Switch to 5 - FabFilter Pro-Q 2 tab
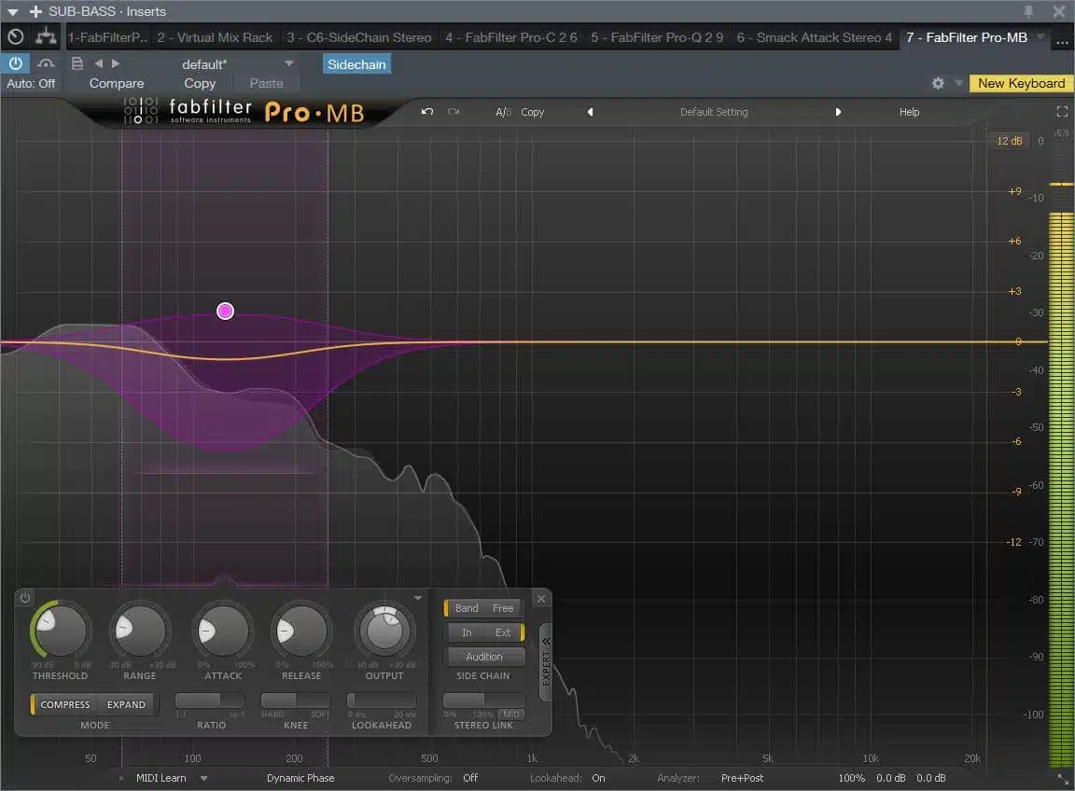Image resolution: width=1075 pixels, height=791 pixels. point(657,37)
